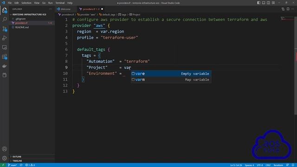Open the errors and warnings count in status bar
Image resolution: width=297 pixels, height=167 pixels.
click(x=30, y=165)
